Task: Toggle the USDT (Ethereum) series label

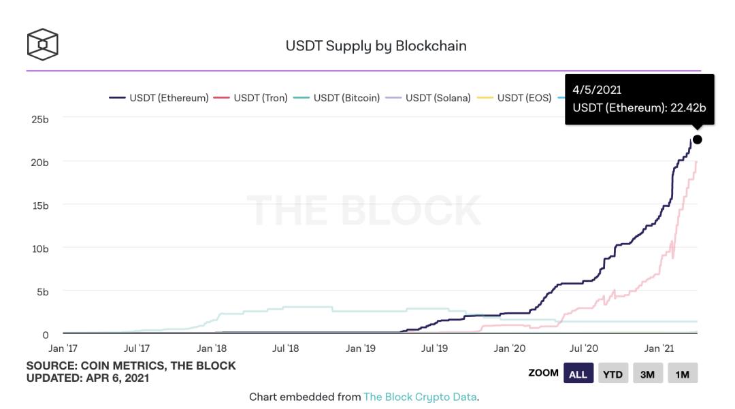Action: (x=169, y=98)
